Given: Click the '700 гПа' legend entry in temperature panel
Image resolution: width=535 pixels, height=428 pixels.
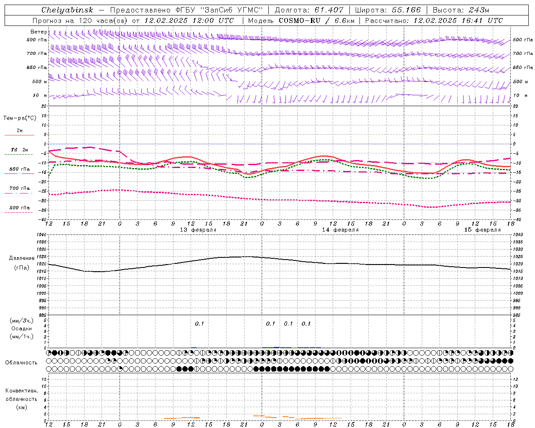Looking at the screenshot, I should (20, 189).
